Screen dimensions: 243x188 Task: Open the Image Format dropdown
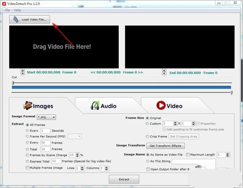(x=46, y=117)
